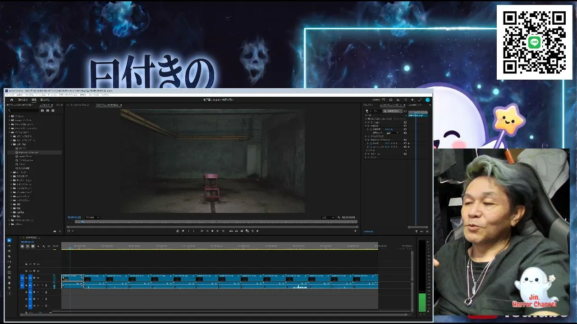
Task: Select Brightness & Contrast in Effects list
Action: point(35,153)
